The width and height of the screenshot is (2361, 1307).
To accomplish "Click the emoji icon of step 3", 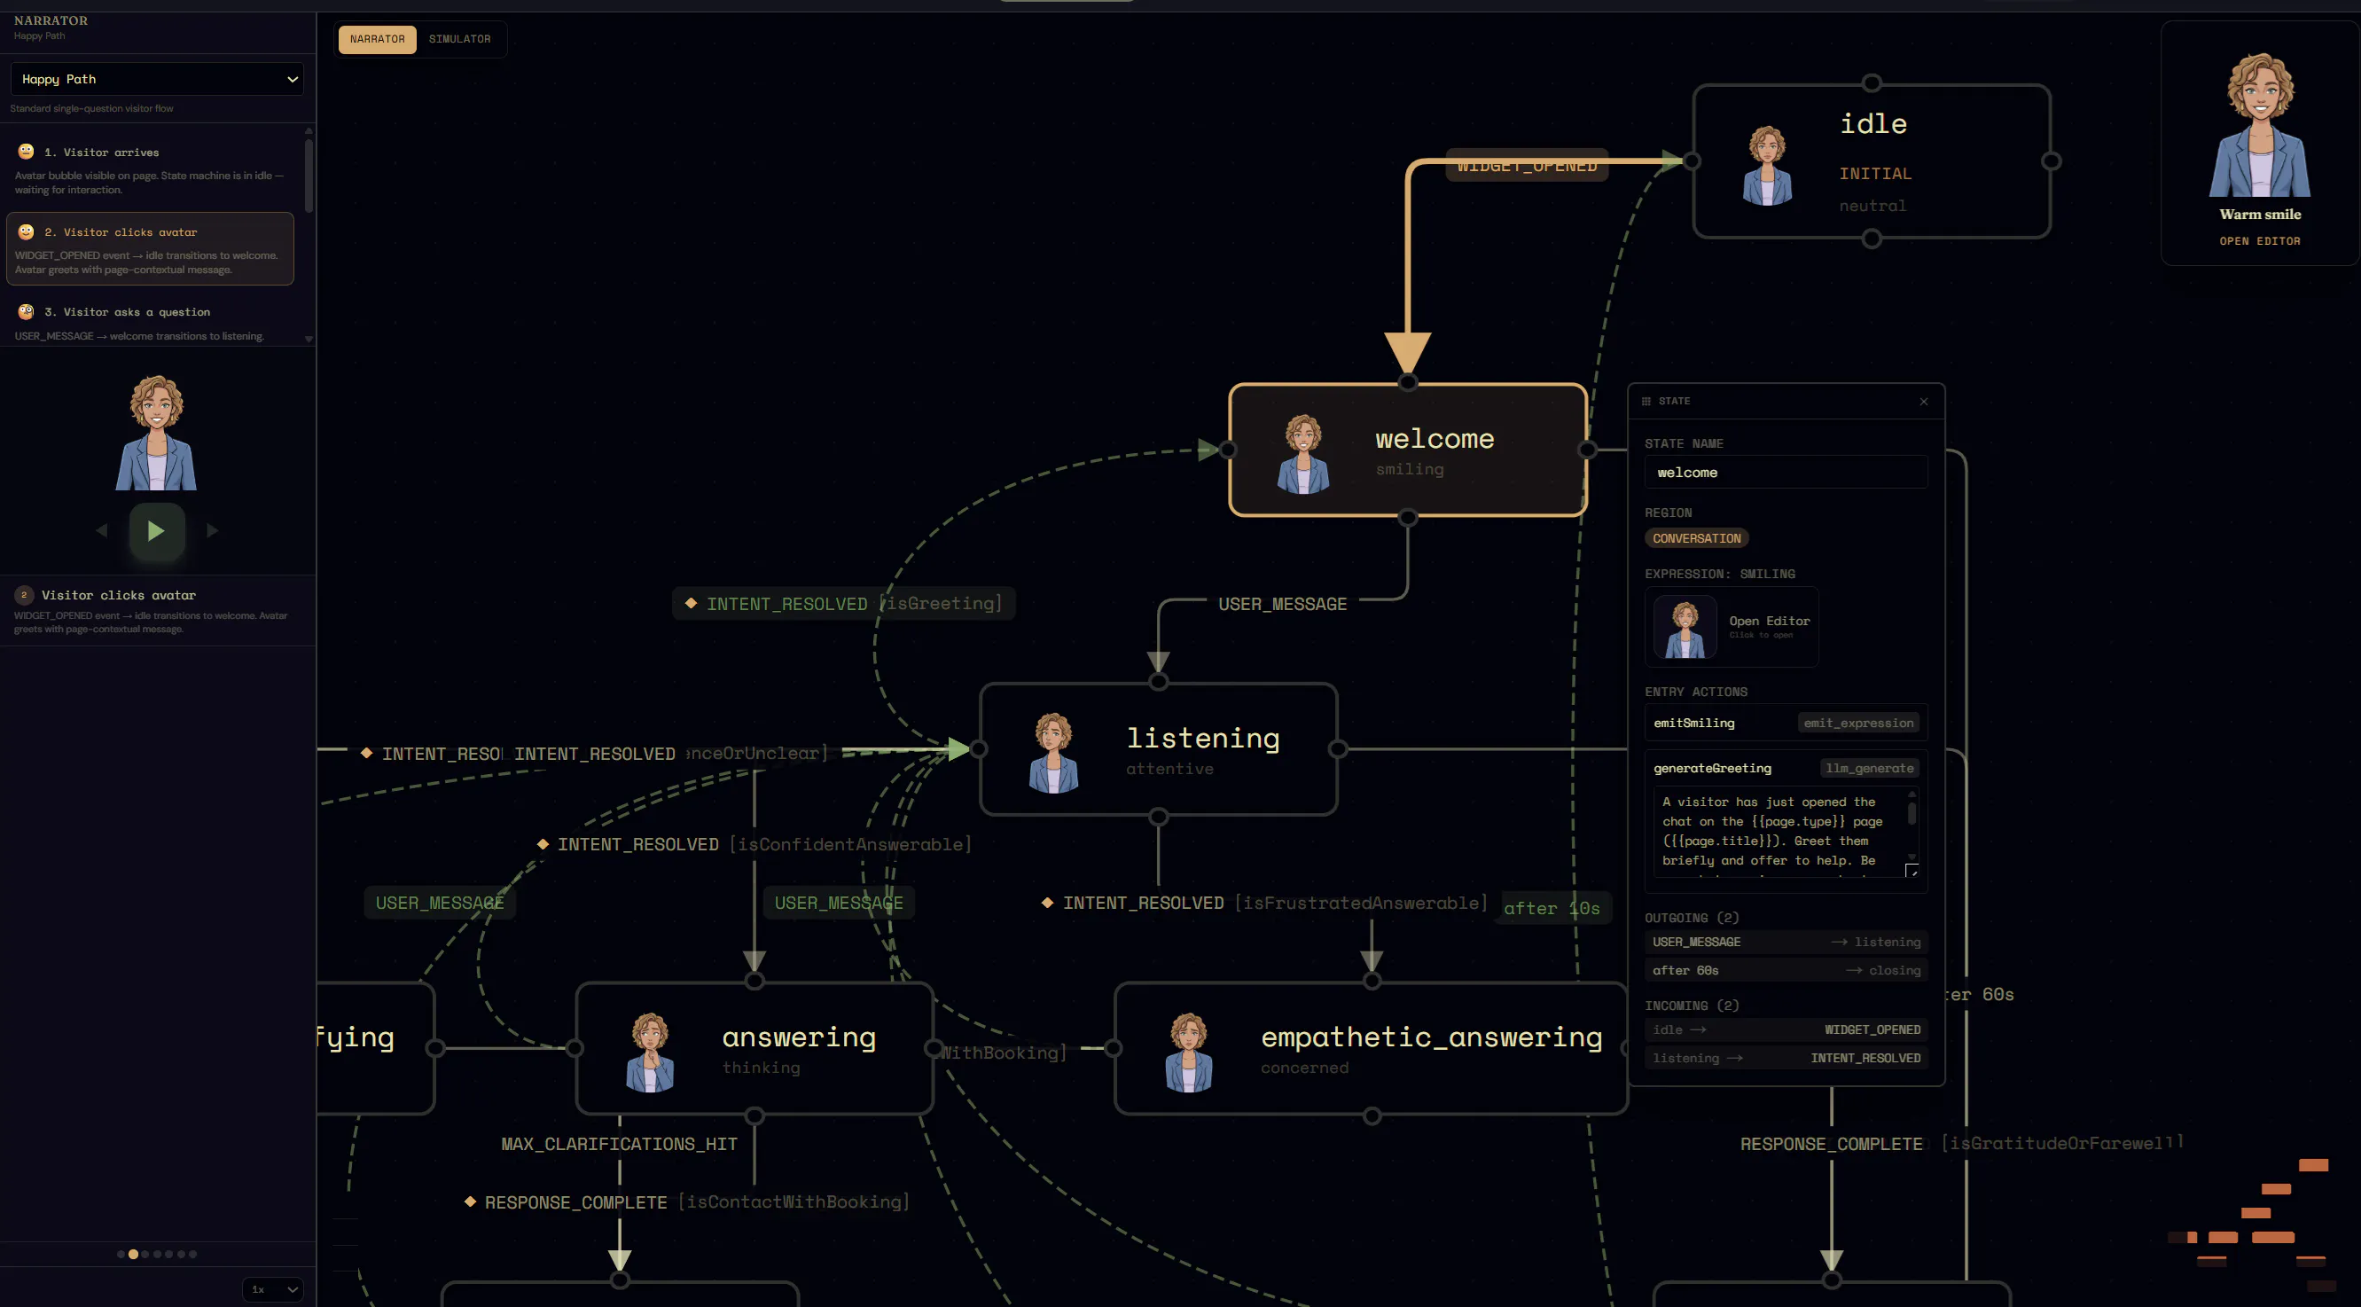I will (x=26, y=311).
